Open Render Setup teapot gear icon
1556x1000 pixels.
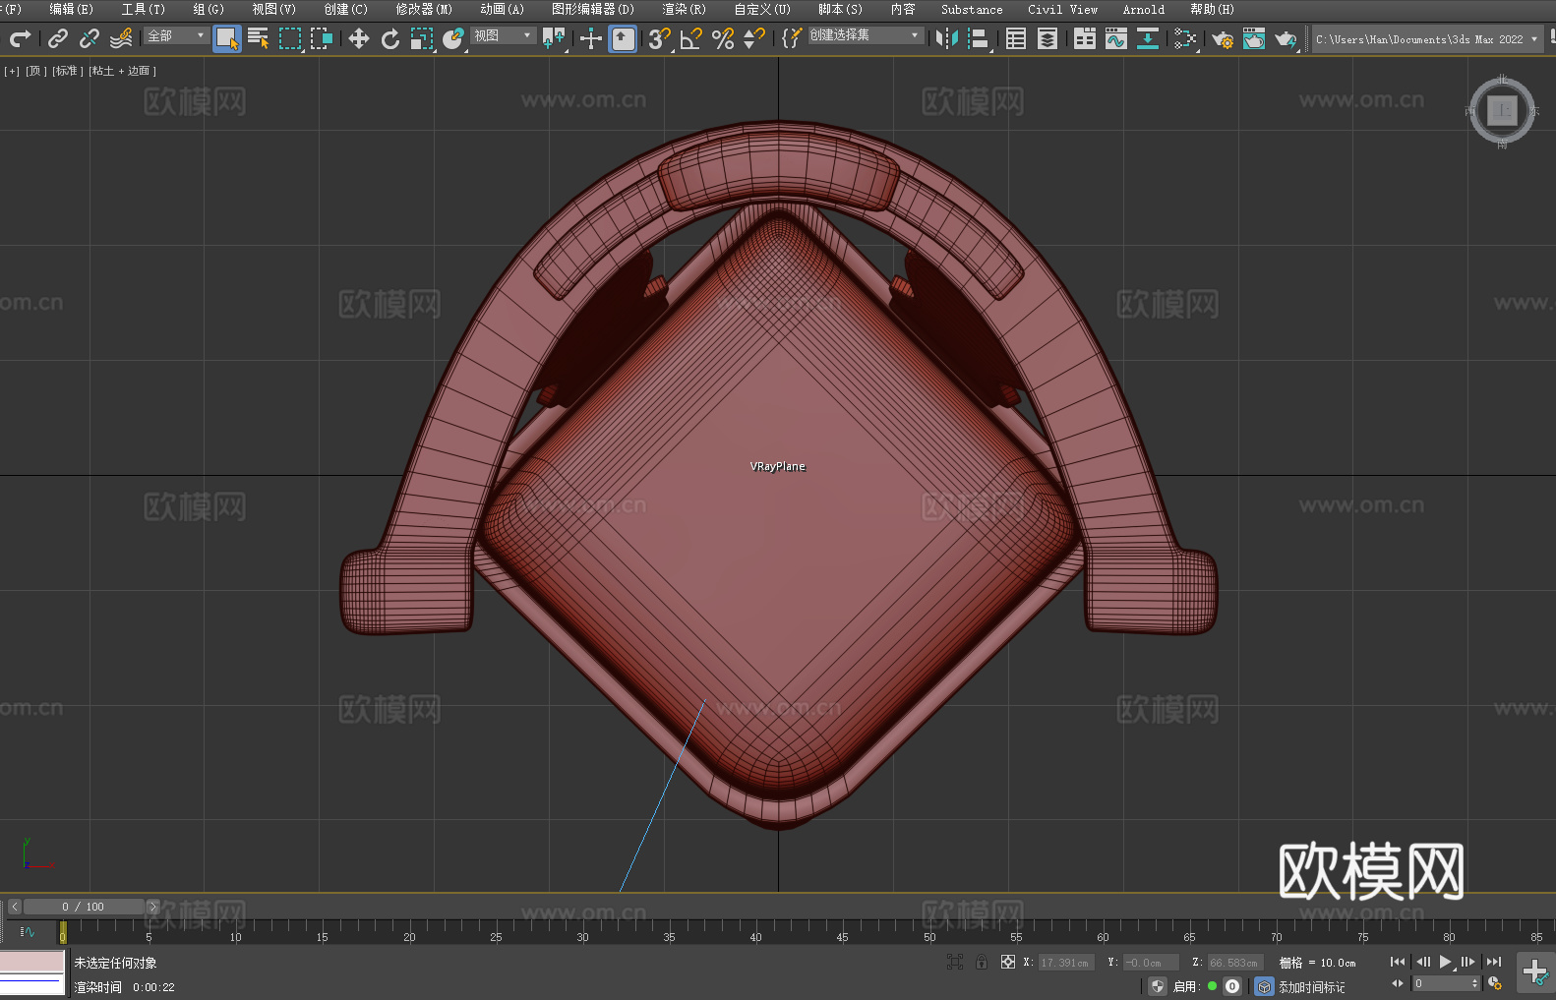pos(1223,38)
